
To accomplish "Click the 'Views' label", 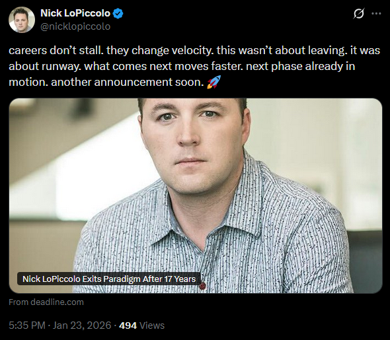I will tap(152, 325).
